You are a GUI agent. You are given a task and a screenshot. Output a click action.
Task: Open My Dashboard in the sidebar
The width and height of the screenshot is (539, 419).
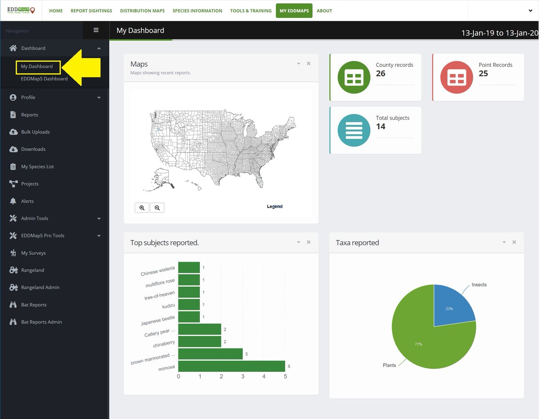(x=37, y=66)
